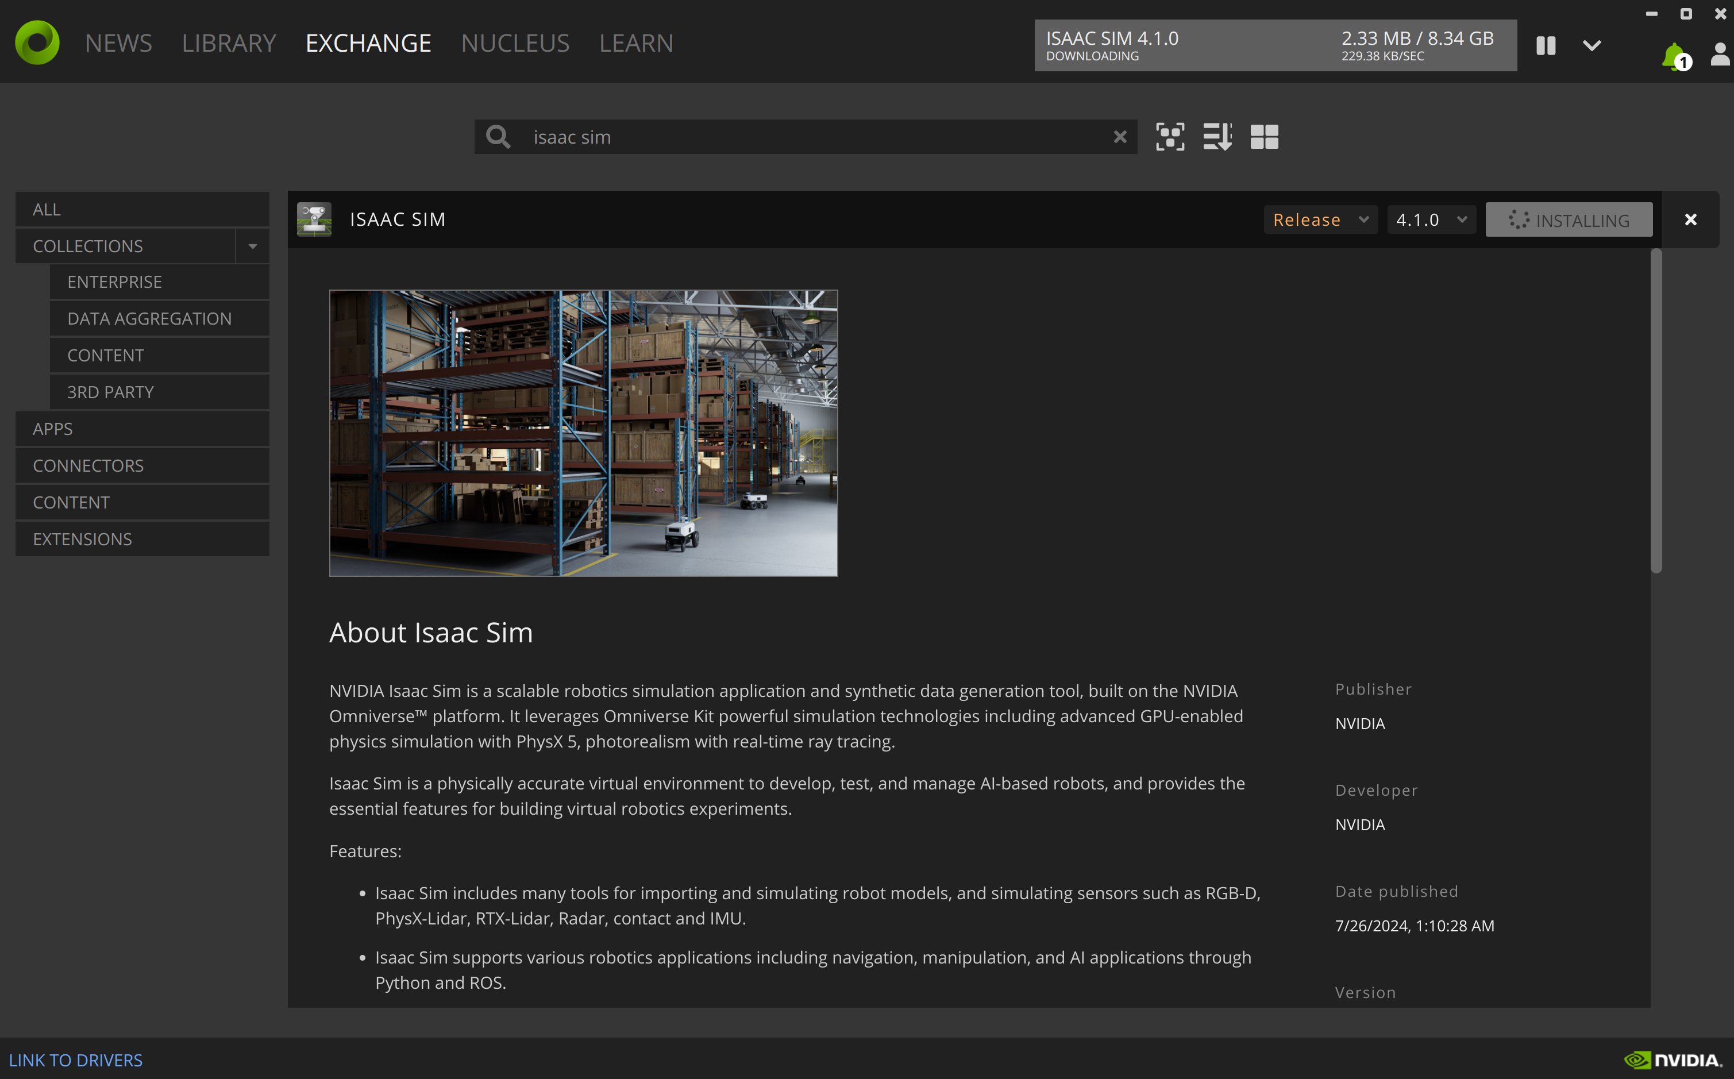This screenshot has width=1734, height=1079.
Task: Toggle the focus filter icon near search
Action: click(1170, 136)
